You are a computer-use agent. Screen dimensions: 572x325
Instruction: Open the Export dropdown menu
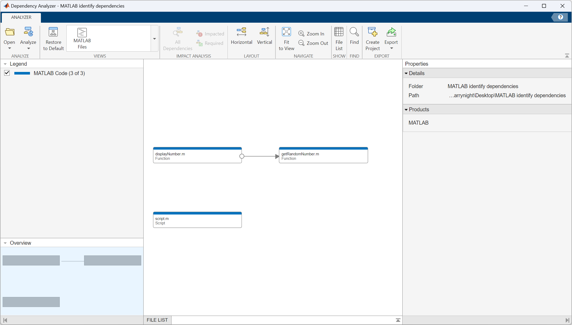point(391,48)
